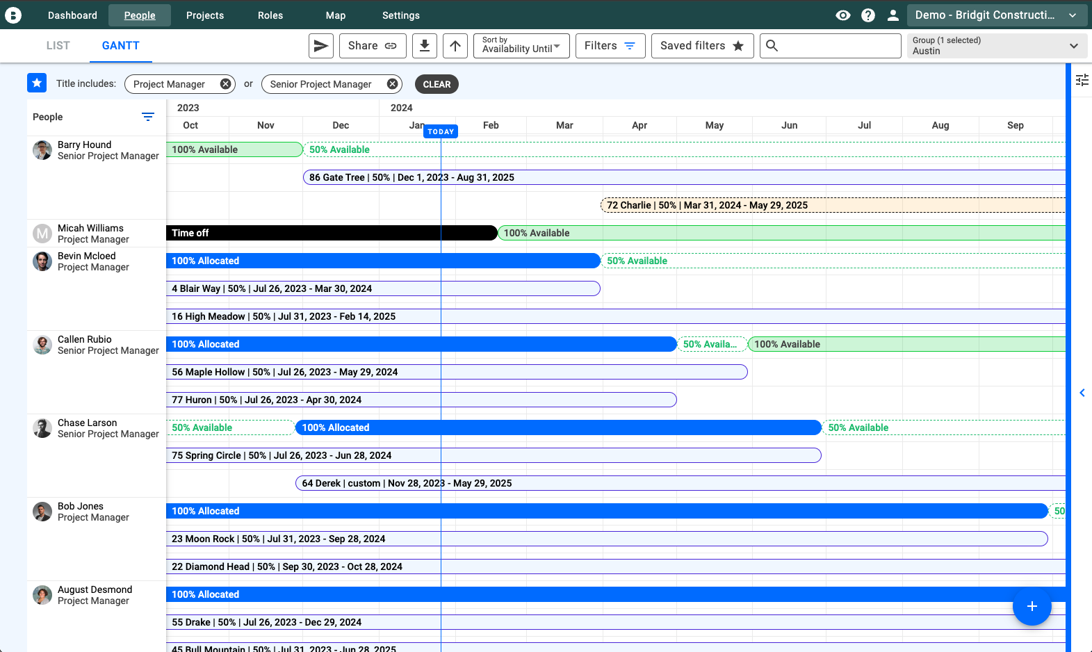Toggle the eye visibility icon in header

pyautogui.click(x=842, y=15)
